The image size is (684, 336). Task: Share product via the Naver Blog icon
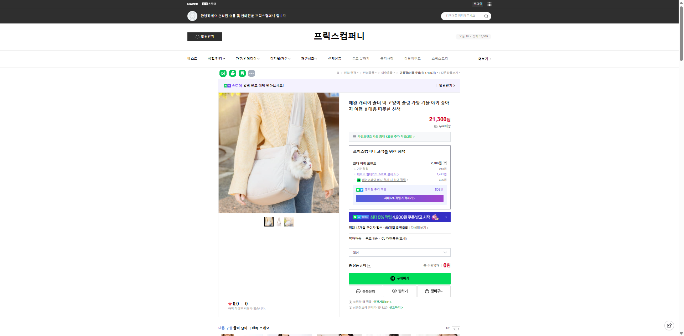(x=222, y=73)
